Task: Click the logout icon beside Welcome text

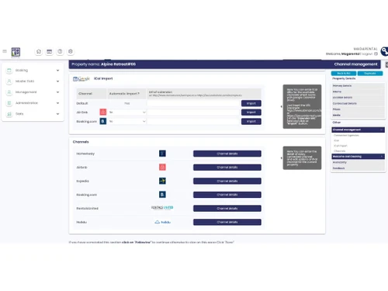Action: click(x=376, y=54)
